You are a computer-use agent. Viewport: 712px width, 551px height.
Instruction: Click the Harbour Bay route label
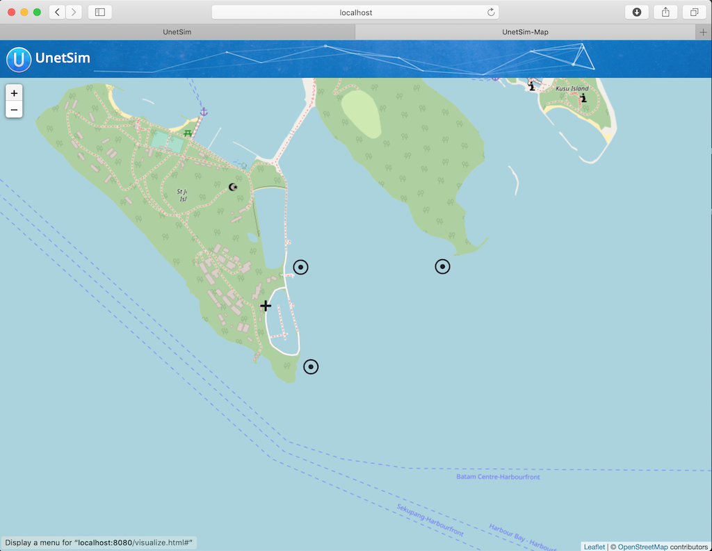tap(522, 537)
